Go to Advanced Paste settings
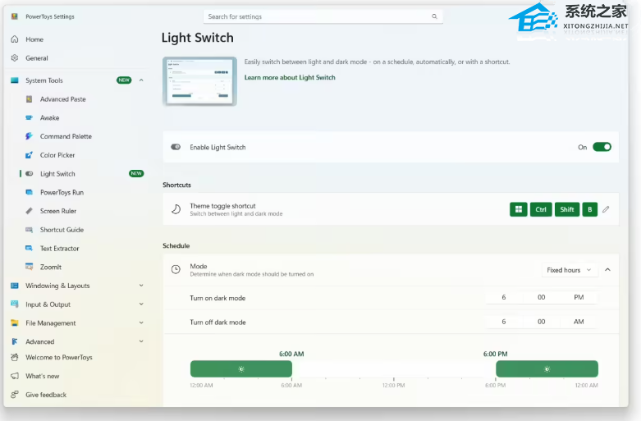641x421 pixels. 62,99
